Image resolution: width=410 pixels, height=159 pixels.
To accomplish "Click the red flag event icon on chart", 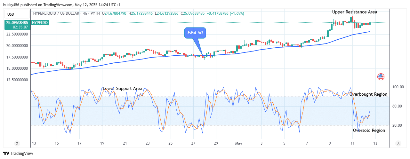I will point(381,76).
